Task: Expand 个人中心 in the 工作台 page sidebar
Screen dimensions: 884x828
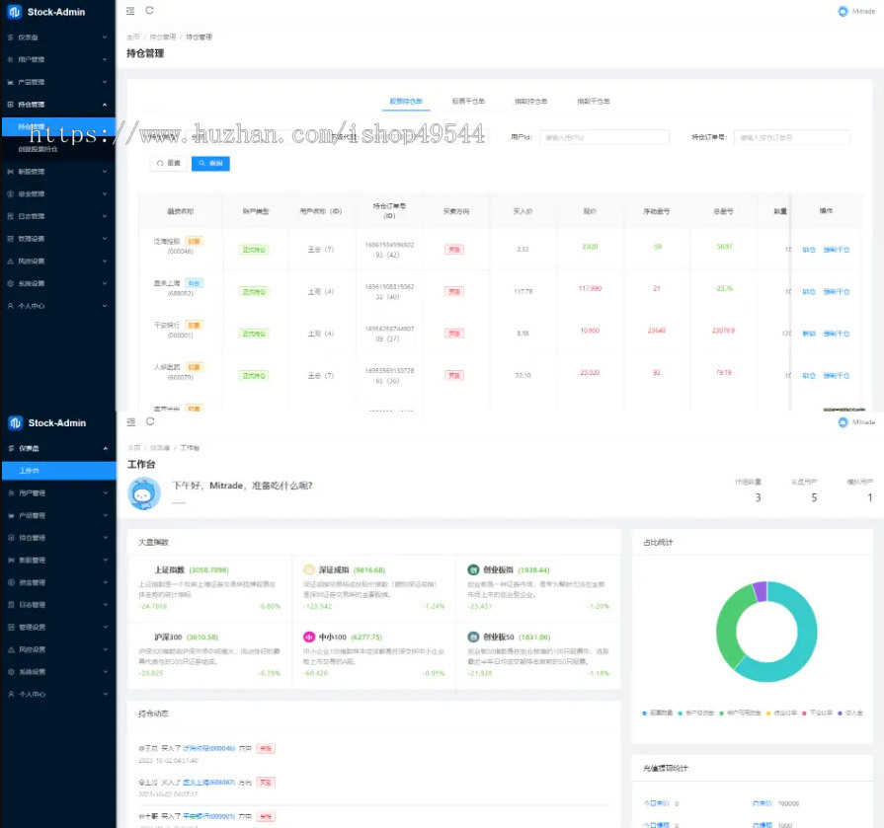Action: coord(106,695)
